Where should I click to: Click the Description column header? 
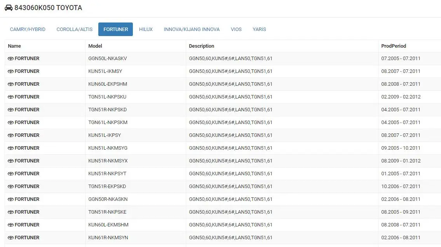201,46
